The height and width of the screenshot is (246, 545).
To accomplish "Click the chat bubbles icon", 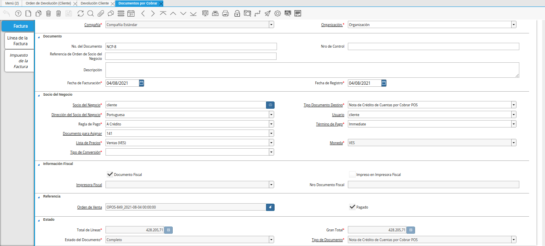I will tap(110, 13).
